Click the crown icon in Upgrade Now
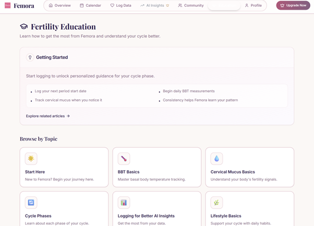Image resolution: width=314 pixels, height=226 pixels. 282,5
